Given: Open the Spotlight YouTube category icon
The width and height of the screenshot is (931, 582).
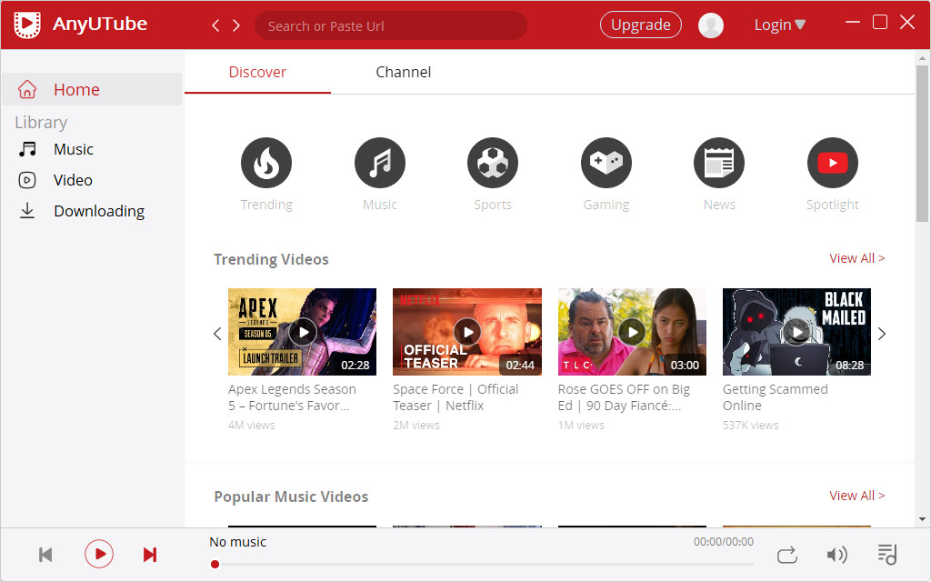Looking at the screenshot, I should coord(833,162).
